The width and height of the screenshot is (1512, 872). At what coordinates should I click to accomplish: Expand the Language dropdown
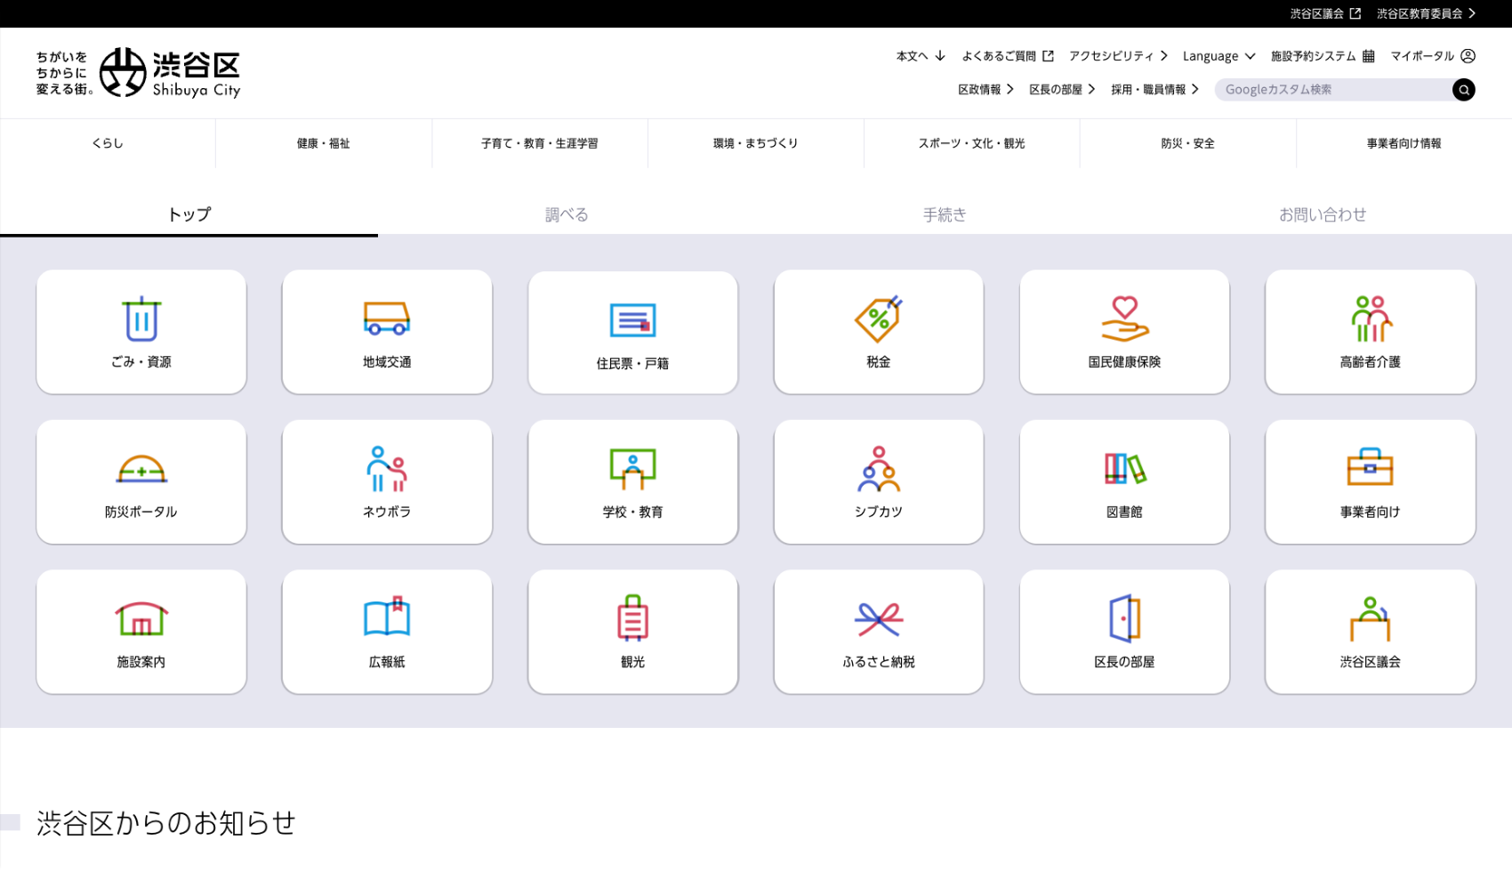[1218, 56]
